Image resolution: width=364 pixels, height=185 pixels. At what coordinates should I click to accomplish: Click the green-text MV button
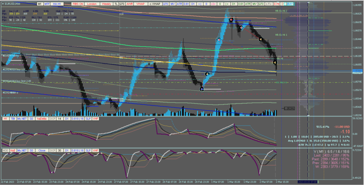[x=255, y=4]
